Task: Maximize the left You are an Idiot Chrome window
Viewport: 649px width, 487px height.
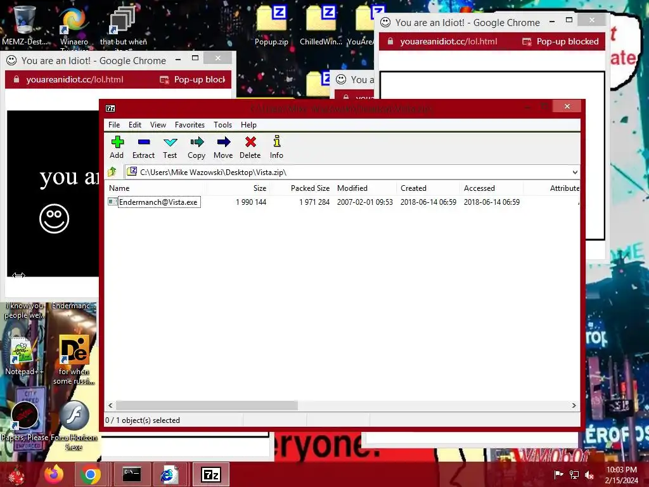Action: 195,58
